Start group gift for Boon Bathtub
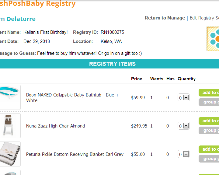Screen dimensions: 219x175 pos(209,102)
